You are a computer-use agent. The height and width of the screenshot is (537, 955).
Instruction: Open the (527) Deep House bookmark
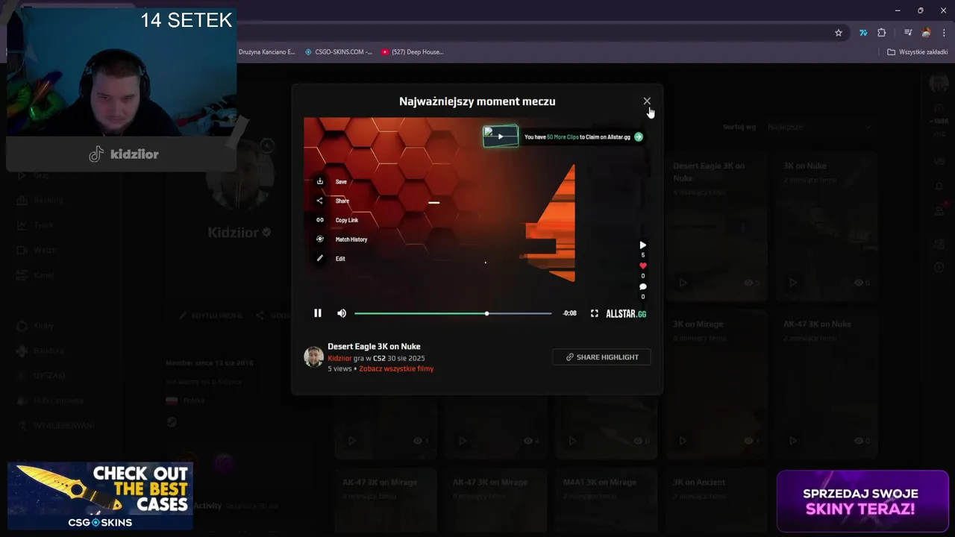click(x=412, y=52)
